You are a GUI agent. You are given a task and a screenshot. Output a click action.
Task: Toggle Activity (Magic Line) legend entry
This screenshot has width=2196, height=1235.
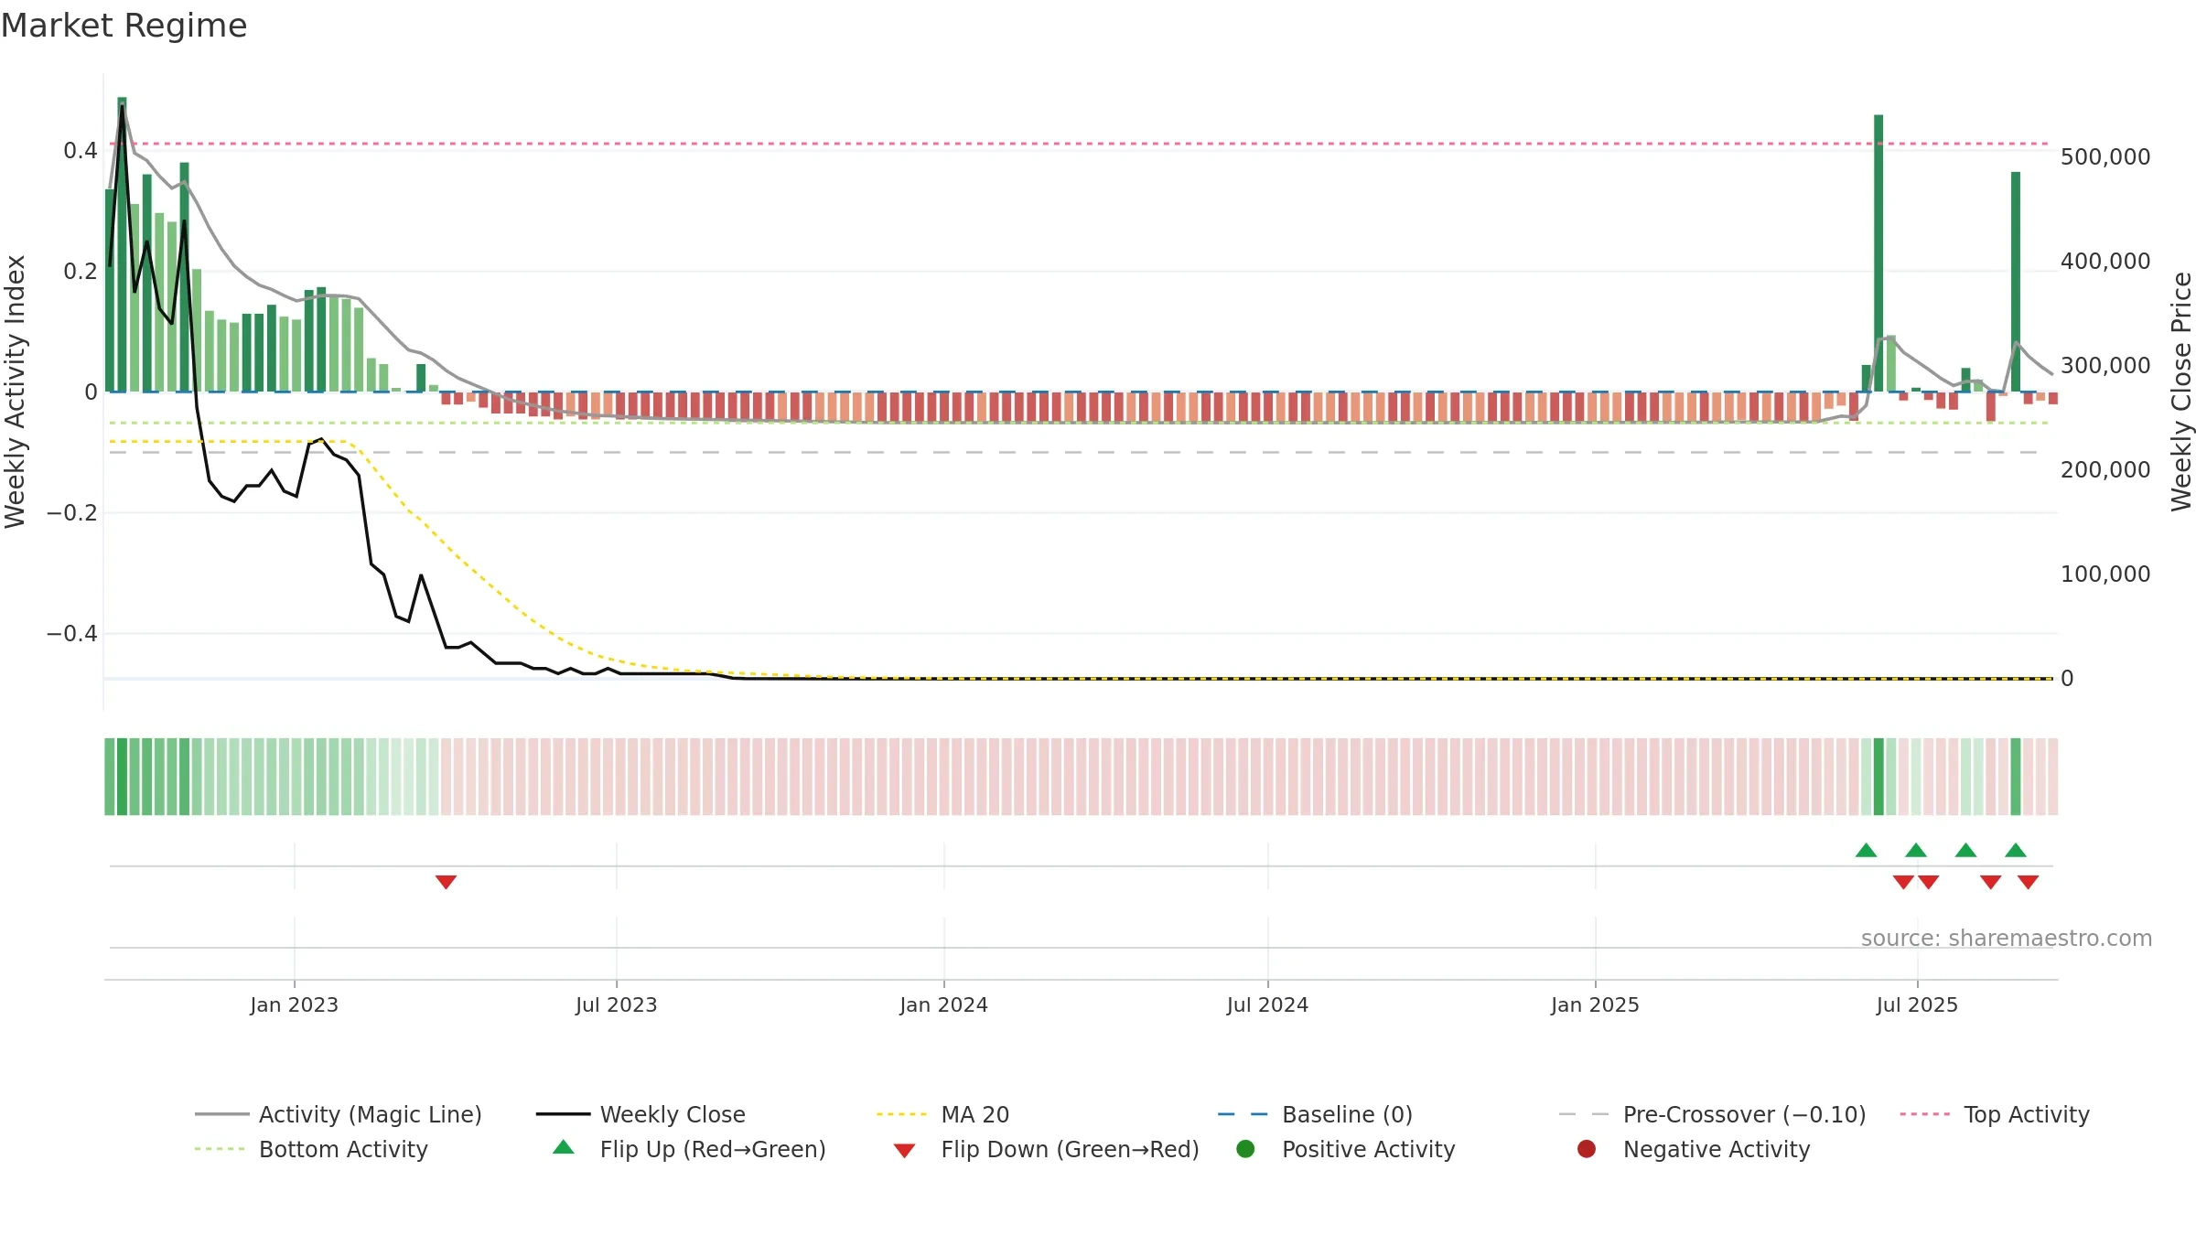pos(338,1114)
